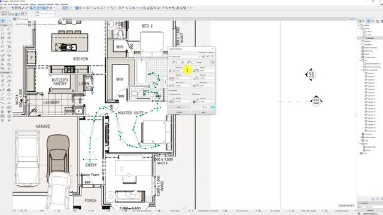Click into the View Cone field
Screen dimensions: 383x215
183,85
